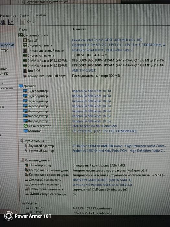Click speaker icon of Realtek ALC887 row
This screenshot has width=170, height=227.
(26, 150)
